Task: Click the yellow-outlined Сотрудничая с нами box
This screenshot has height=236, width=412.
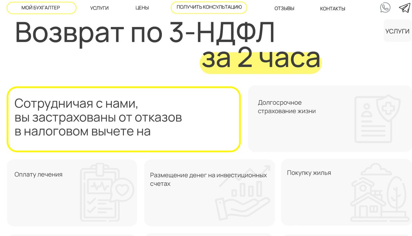Action: tap(124, 119)
